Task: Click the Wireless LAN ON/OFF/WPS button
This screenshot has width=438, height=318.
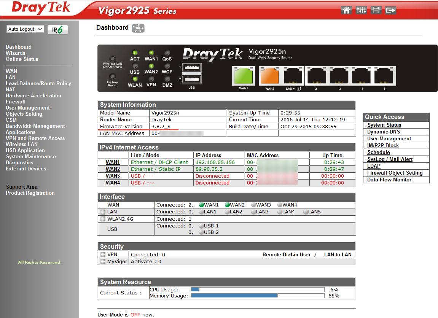Action: (112, 59)
